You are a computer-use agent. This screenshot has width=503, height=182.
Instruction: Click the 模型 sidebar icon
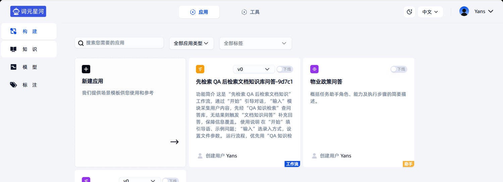(x=13, y=67)
